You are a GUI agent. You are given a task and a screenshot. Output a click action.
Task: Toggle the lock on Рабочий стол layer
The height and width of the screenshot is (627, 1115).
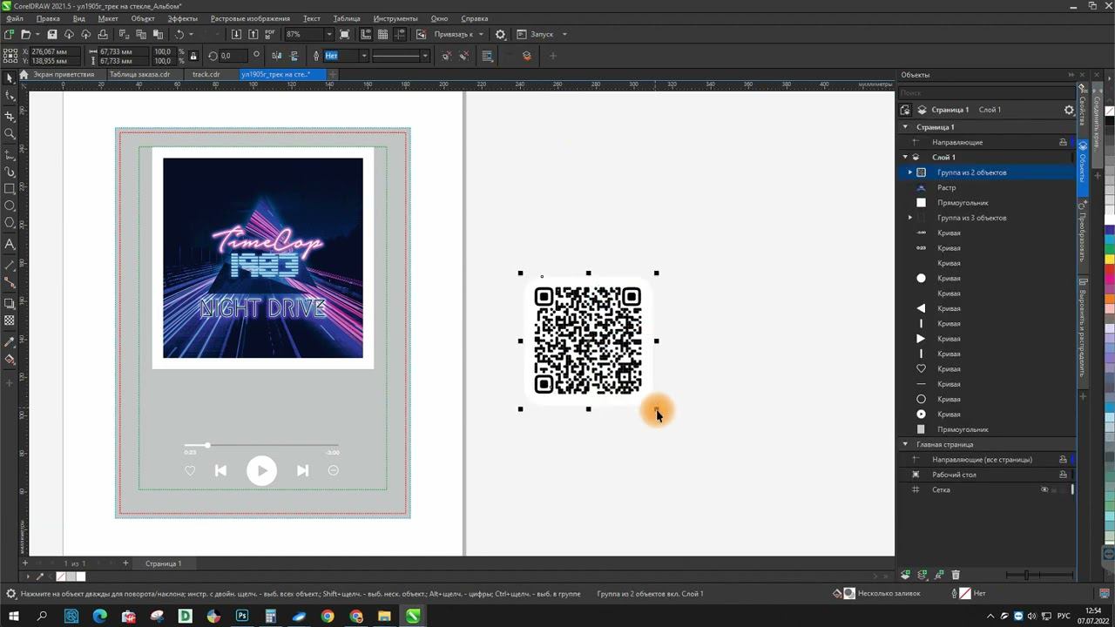1063,475
